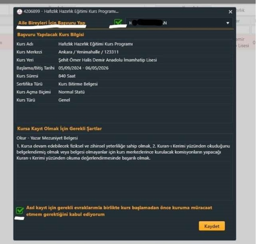
Task: Click the 'Normal Statü' course opening type
Action: pos(72,92)
